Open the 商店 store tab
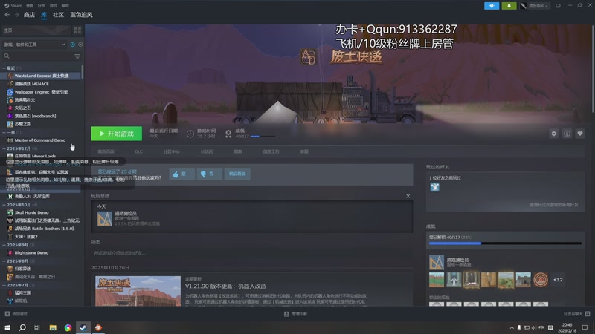595x334 pixels. coord(29,15)
